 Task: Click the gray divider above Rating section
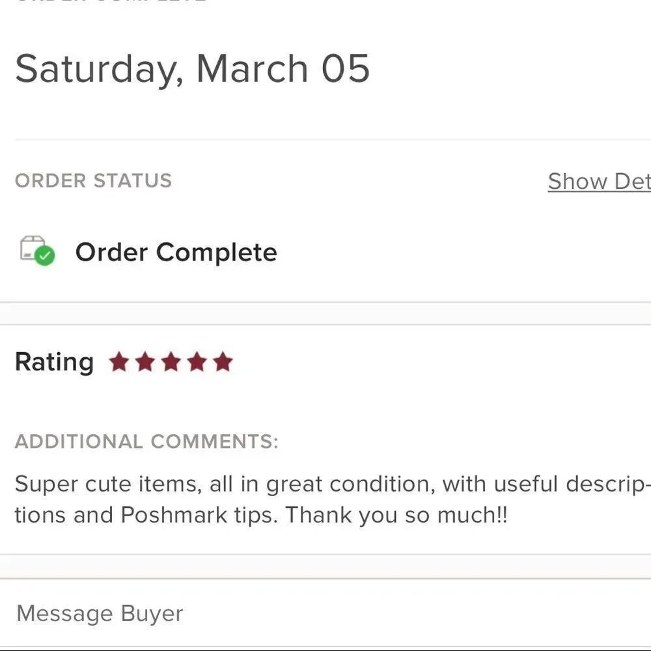[325, 314]
